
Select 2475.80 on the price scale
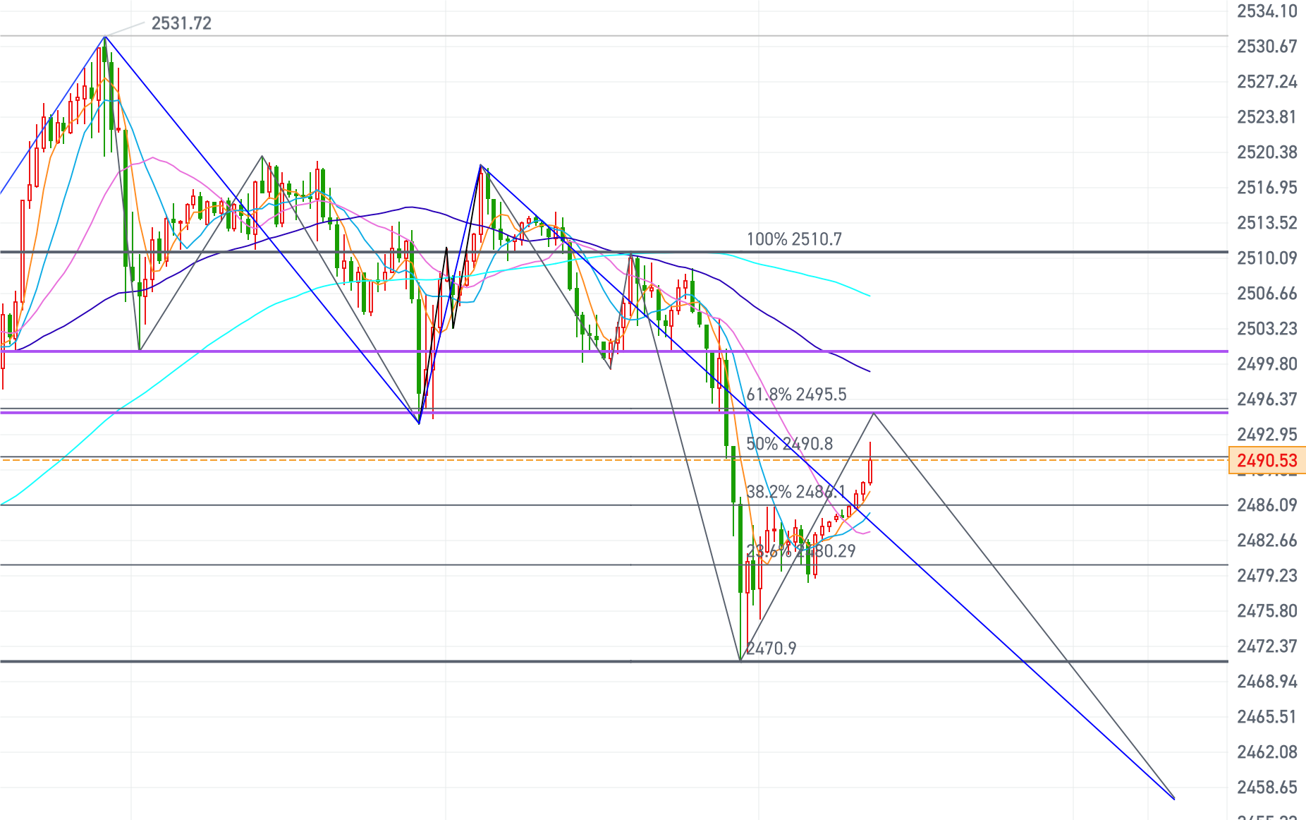pos(1267,611)
